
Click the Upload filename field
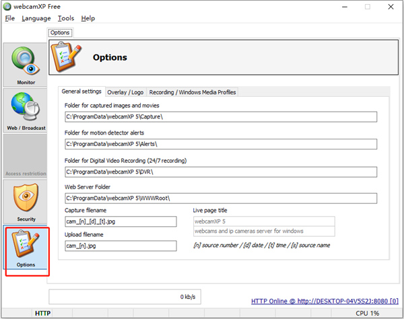click(x=120, y=246)
